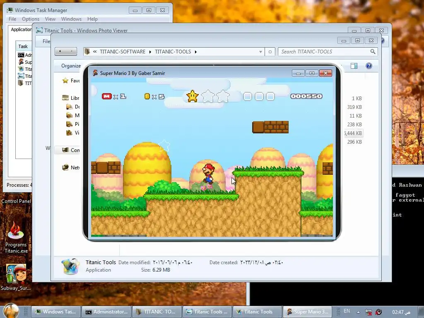Select Subway_Sur... desktop icon
Viewport: 424px width, 318px height.
[x=16, y=277]
